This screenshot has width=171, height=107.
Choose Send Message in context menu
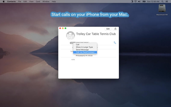pos(85,50)
